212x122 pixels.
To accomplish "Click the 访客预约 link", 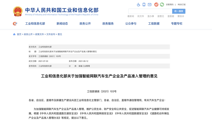I will 170,5.
